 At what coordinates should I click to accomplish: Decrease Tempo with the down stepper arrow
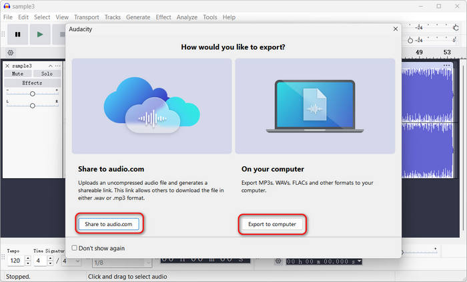tap(28, 263)
